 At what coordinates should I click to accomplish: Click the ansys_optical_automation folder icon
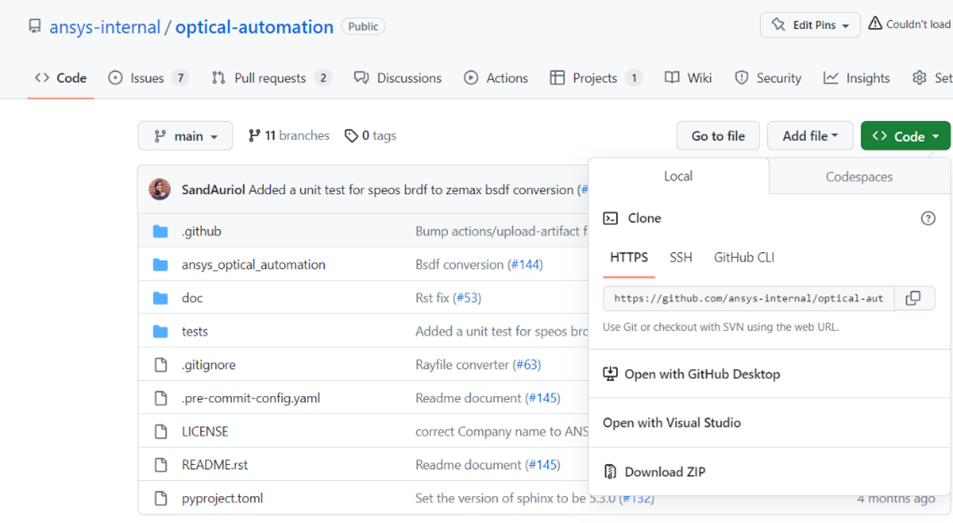pos(160,265)
